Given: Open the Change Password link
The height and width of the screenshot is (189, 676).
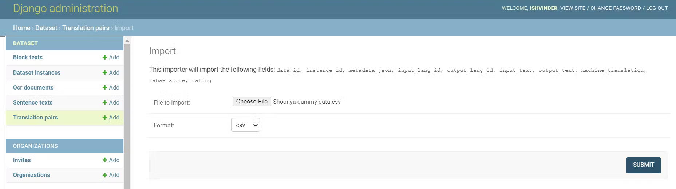Looking at the screenshot, I should tap(616, 8).
